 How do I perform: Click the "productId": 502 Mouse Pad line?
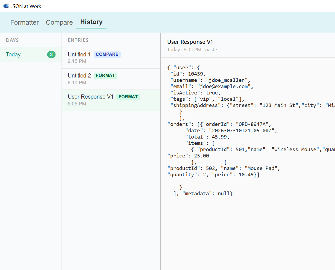pos(224,168)
